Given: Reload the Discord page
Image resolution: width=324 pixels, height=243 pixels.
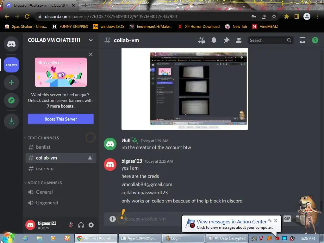Looking at the screenshot, I should click(27, 16).
